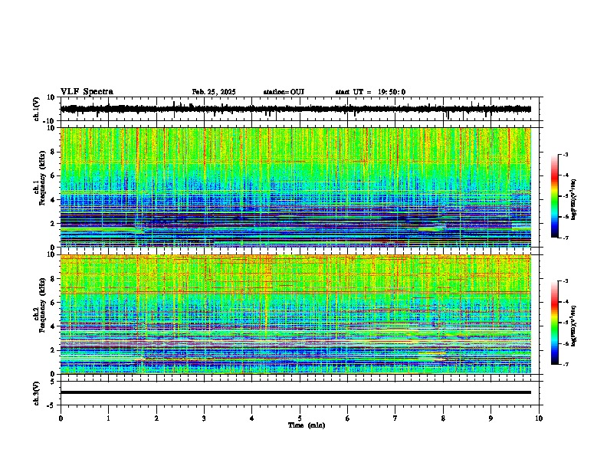The height and width of the screenshot is (469, 607).
Task: Click the time axis tick label "8"
Action: (443, 418)
